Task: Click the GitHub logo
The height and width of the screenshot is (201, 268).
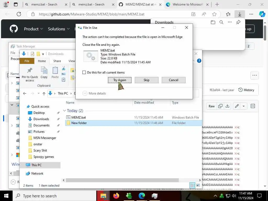Action: pos(14,29)
